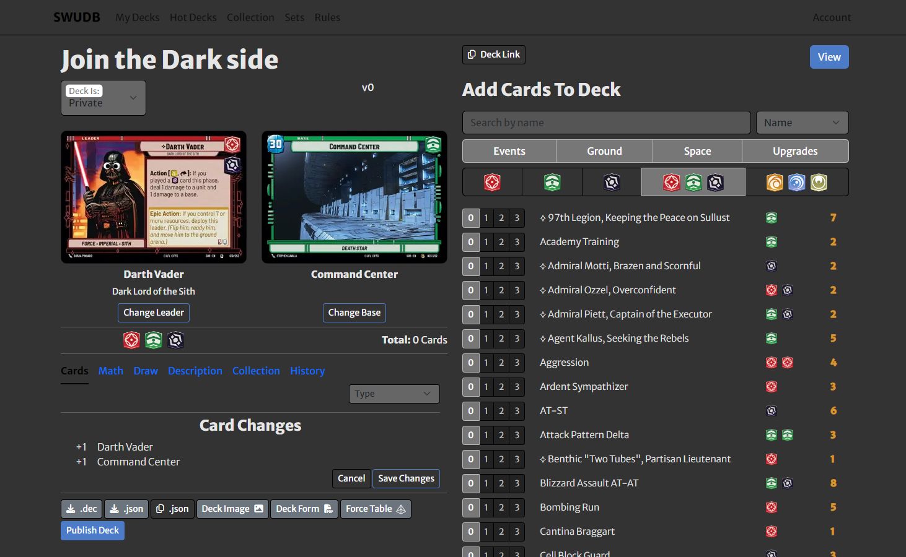This screenshot has width=906, height=557.
Task: Cancel the card changes
Action: [x=351, y=478]
